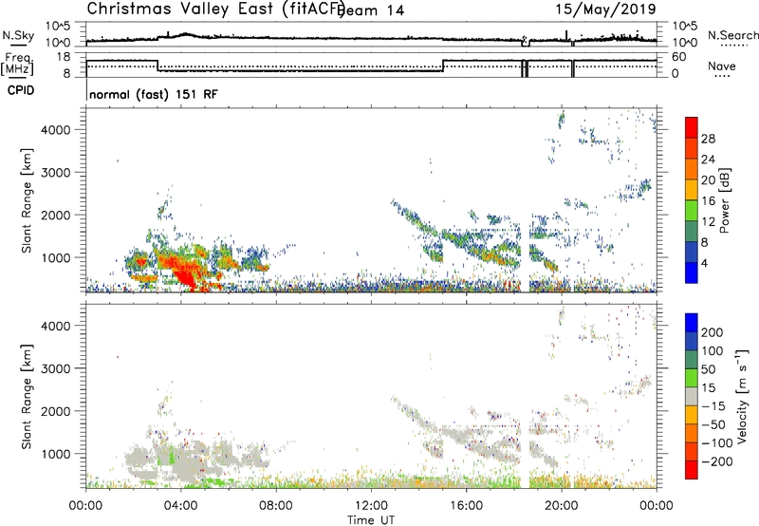Screen dimensions: 759x526
Task: Click the "200" tick on velocity colorbar
Action: 713,332
